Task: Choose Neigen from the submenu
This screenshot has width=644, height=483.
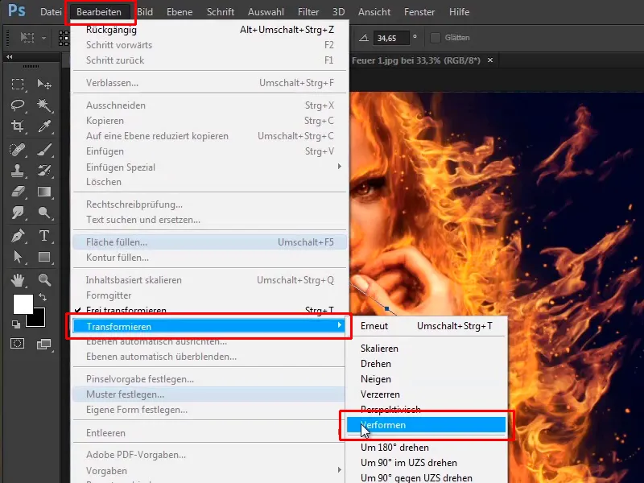Action: point(427,378)
